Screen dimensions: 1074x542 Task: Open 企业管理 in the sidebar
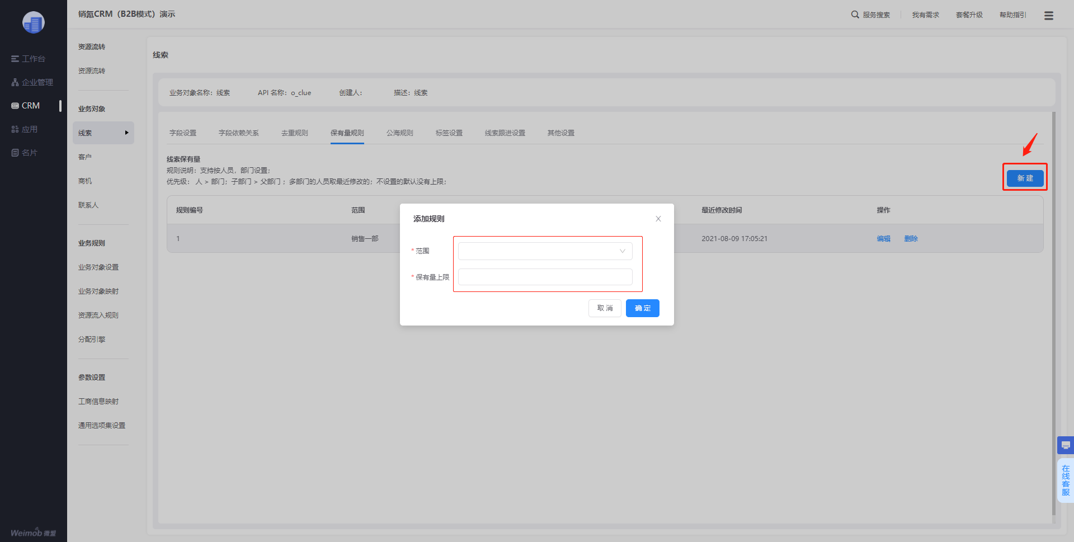point(32,82)
